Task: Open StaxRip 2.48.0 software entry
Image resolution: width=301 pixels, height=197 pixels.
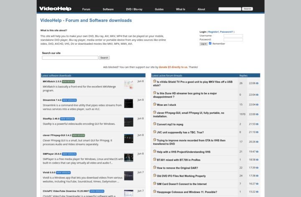Action: pos(51,119)
